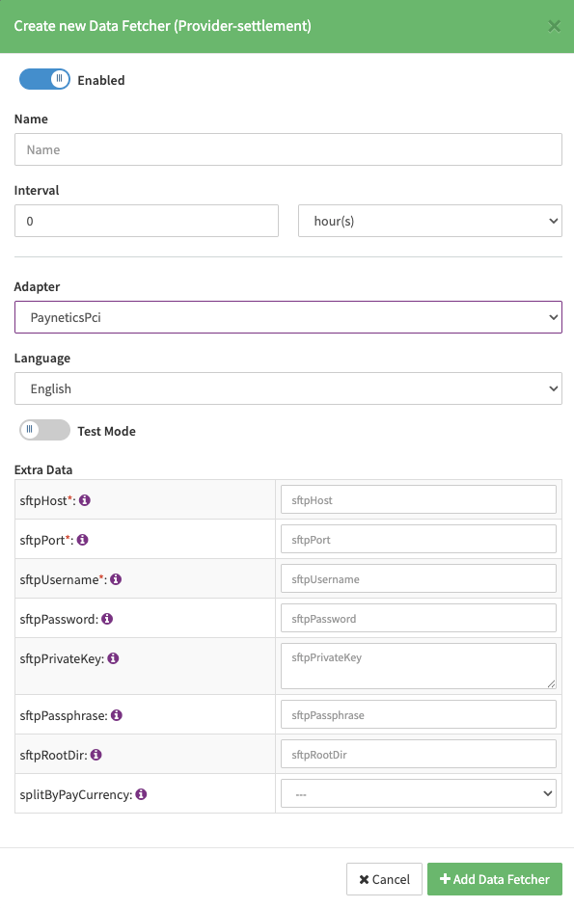Focus the sftpPassword input field
The height and width of the screenshot is (908, 574).
point(419,619)
